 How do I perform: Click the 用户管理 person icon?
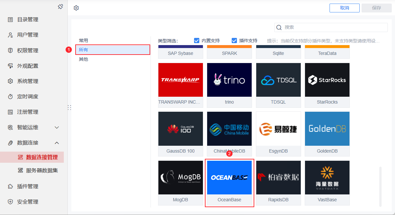10,35
